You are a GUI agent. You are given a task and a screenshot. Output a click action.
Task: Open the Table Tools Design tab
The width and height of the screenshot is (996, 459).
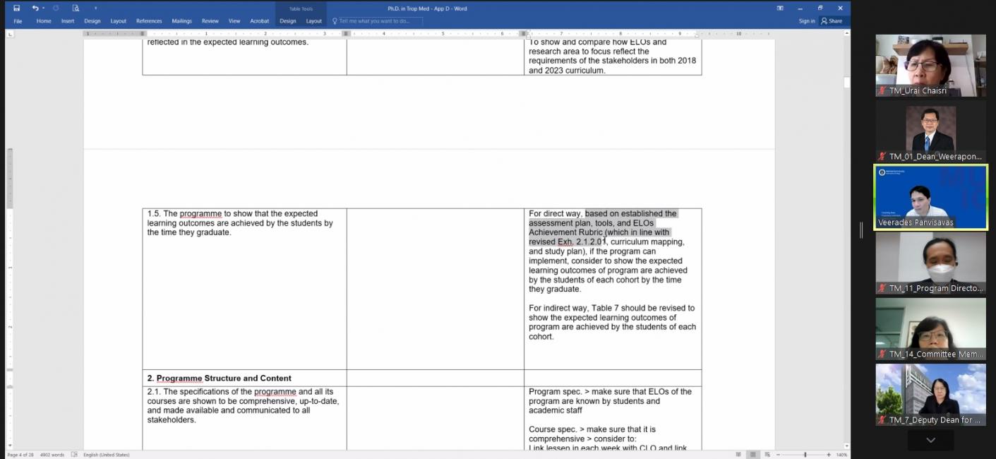(x=288, y=21)
